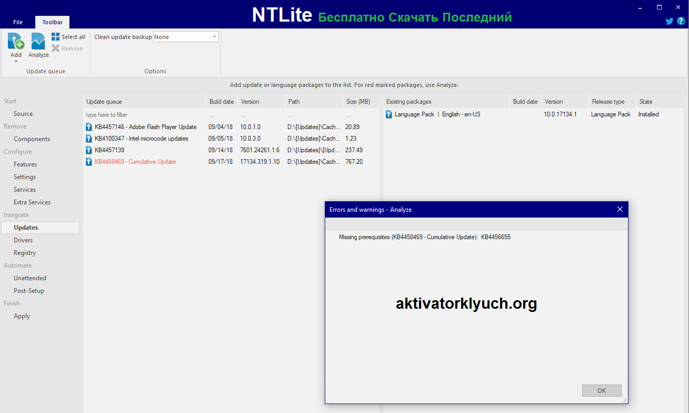The height and width of the screenshot is (413, 689).
Task: Click the update queue filter field
Action: [x=144, y=115]
